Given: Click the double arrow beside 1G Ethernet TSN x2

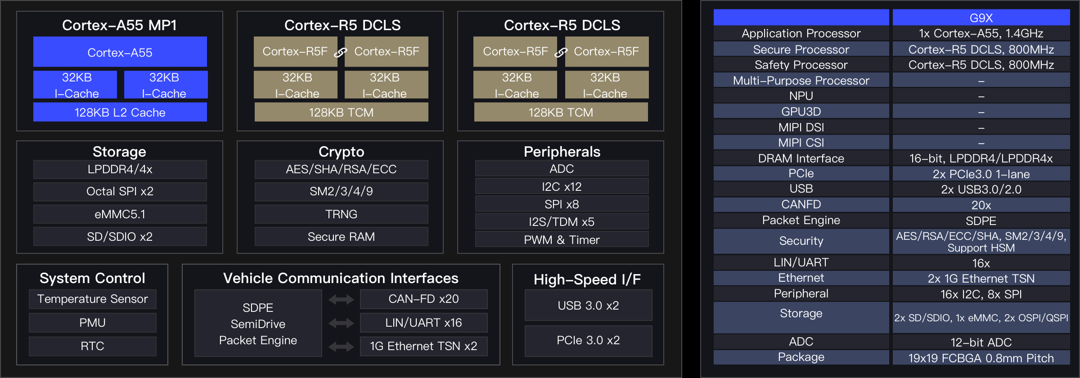Looking at the screenshot, I should [341, 346].
